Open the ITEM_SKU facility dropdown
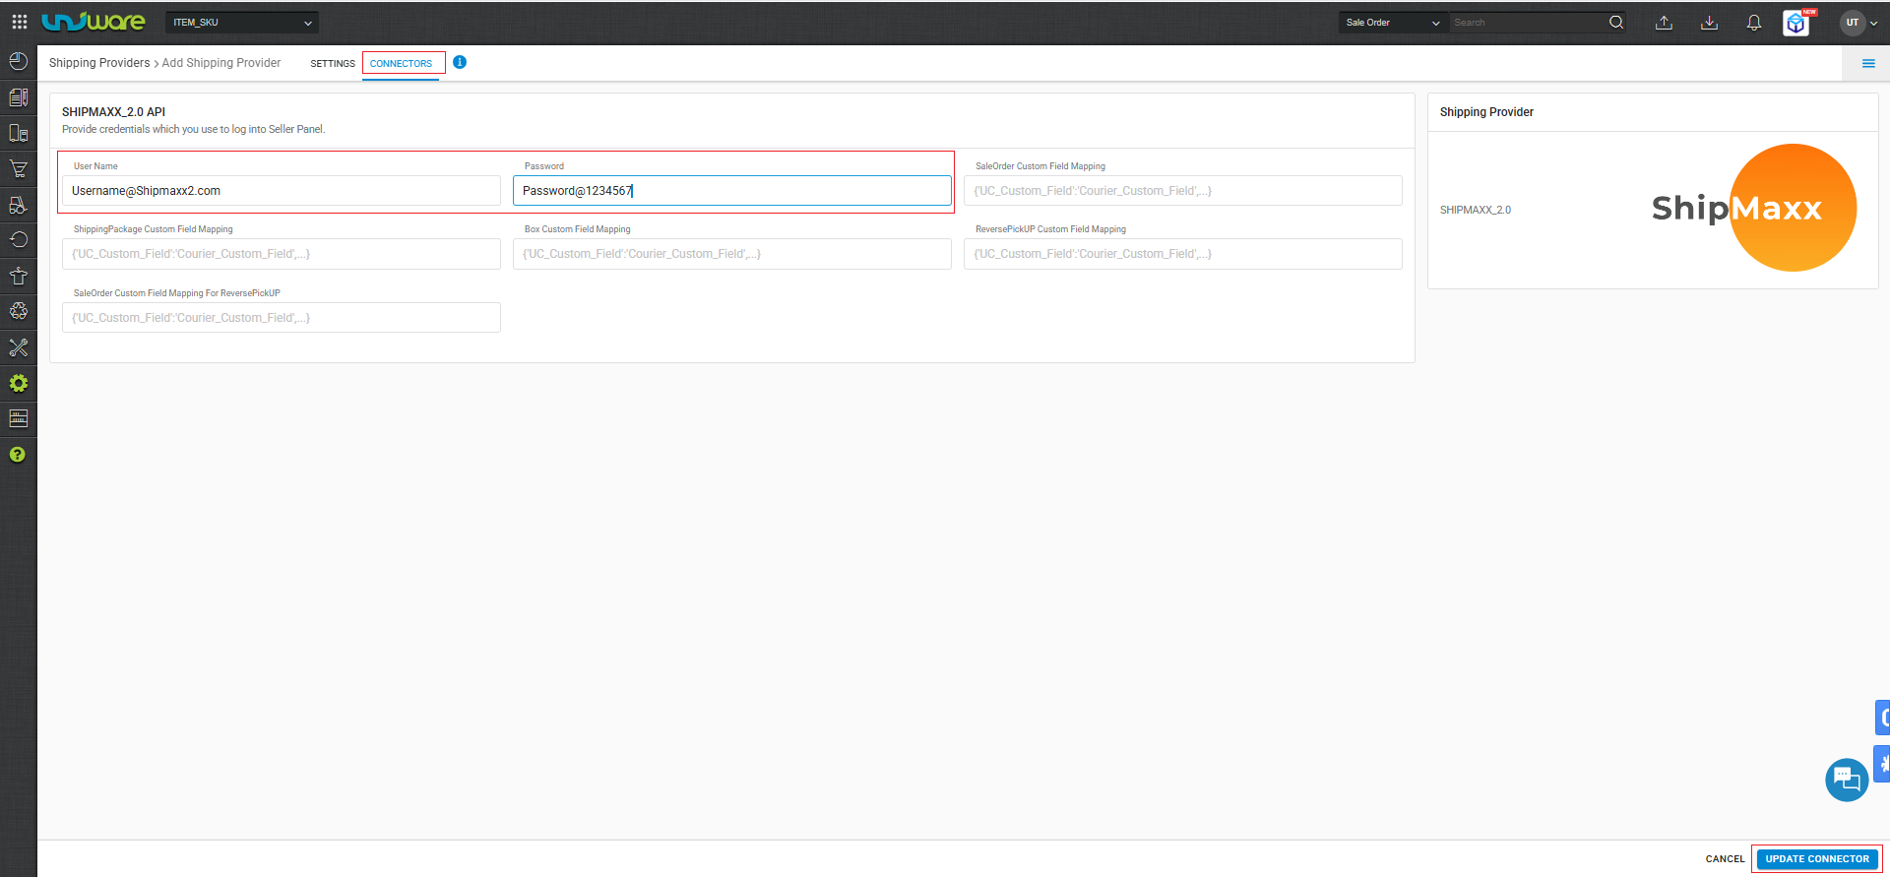Screen dimensions: 1890x877 tap(242, 23)
